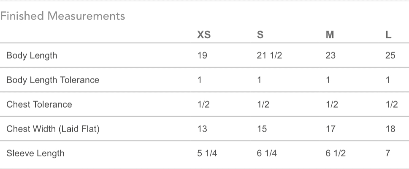This screenshot has height=169, width=409.
Task: Select the L size column header
Action: pyautogui.click(x=389, y=35)
